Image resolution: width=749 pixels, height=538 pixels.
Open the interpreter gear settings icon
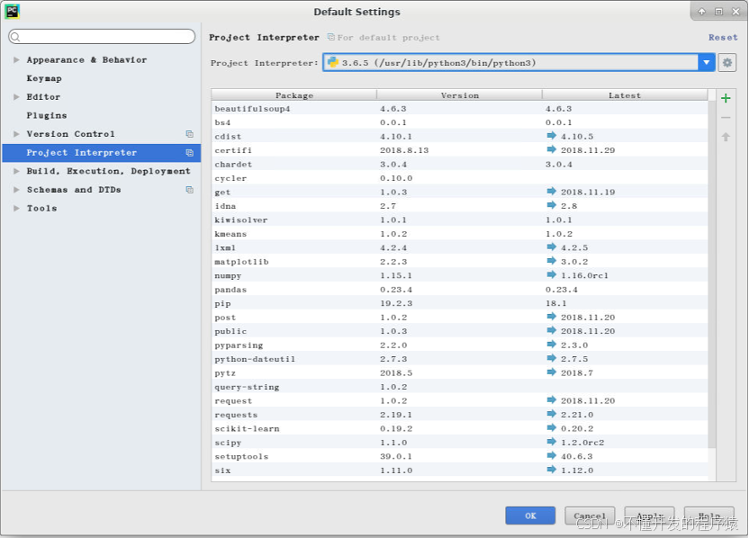click(727, 63)
